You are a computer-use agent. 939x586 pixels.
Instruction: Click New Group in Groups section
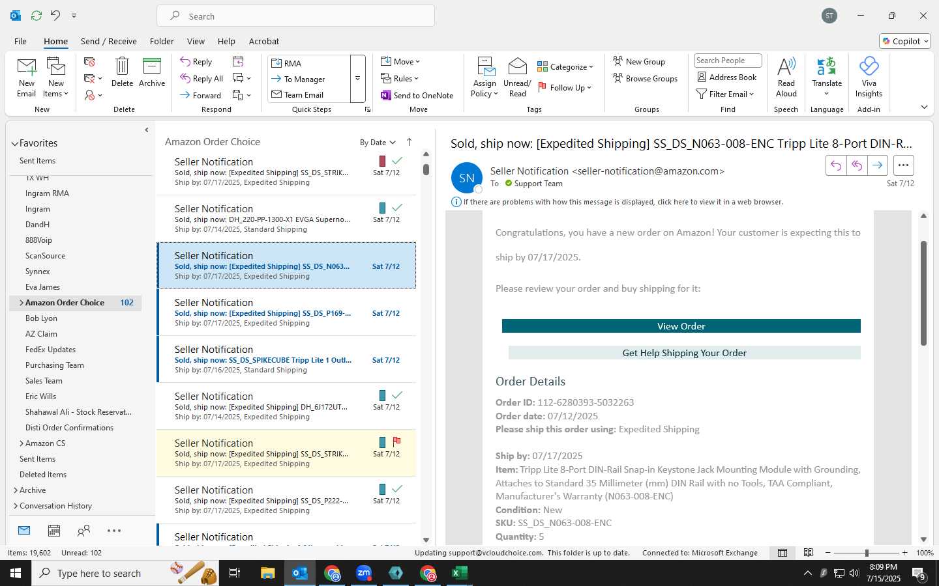[x=639, y=61]
